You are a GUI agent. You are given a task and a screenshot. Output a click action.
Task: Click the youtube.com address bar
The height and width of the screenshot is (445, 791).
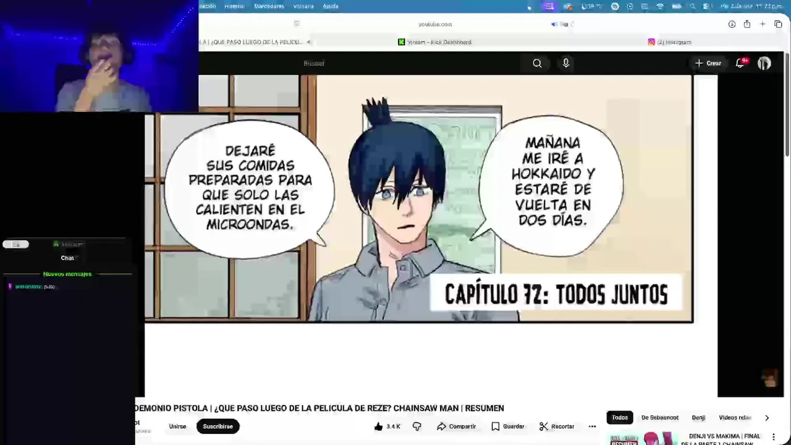coord(435,24)
